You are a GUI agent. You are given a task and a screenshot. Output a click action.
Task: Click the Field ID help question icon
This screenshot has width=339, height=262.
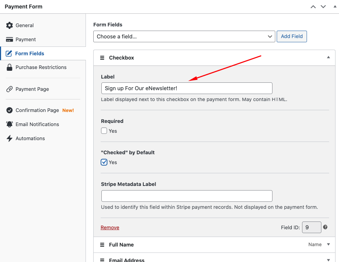click(x=325, y=227)
